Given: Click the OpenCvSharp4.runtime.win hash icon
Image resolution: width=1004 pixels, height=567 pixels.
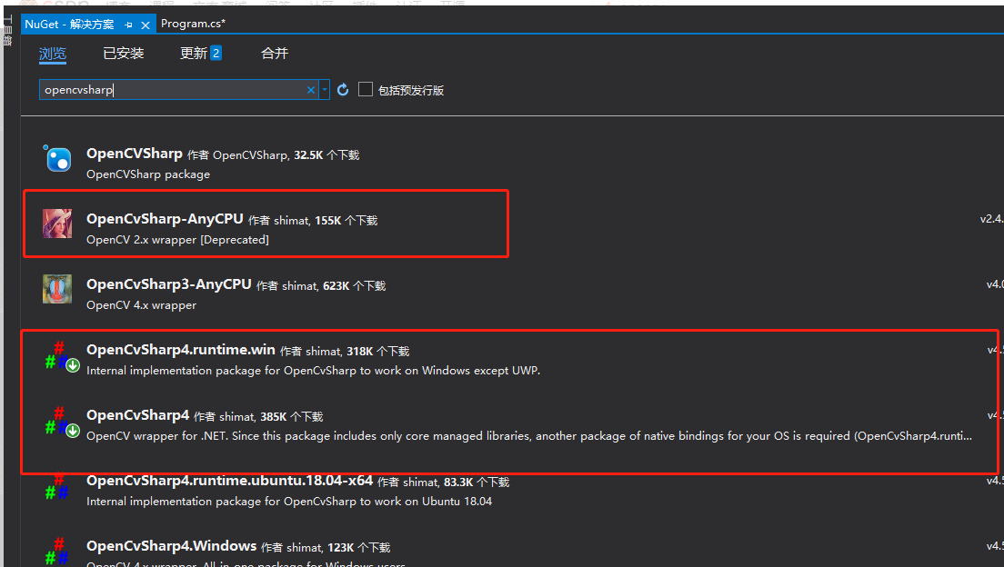Looking at the screenshot, I should pyautogui.click(x=62, y=356).
